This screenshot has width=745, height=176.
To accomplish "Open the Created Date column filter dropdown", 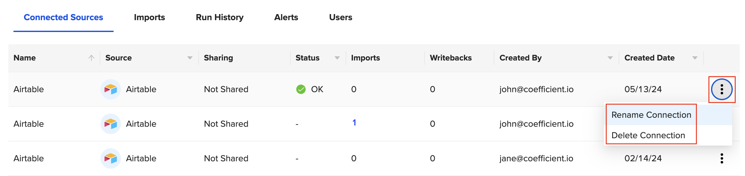I will tap(695, 58).
